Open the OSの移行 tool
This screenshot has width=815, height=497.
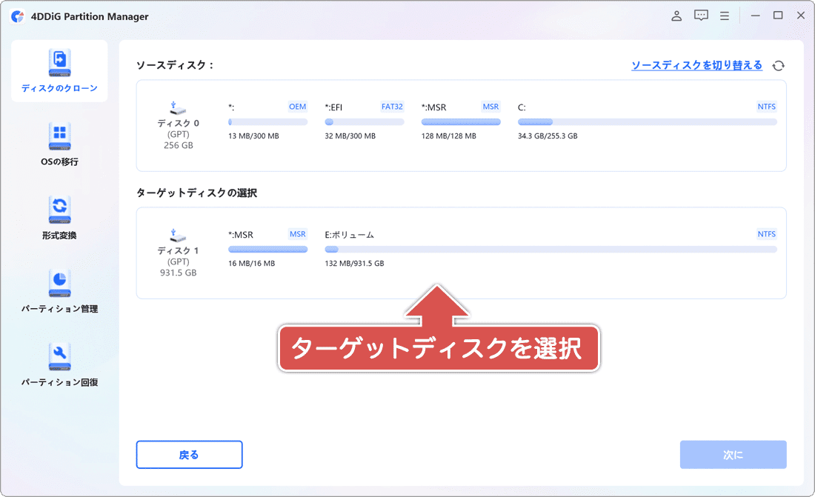pos(59,144)
